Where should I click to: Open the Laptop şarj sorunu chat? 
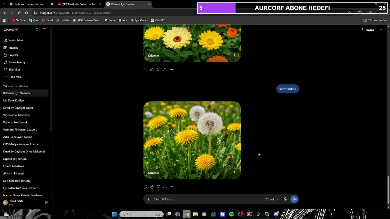[24, 159]
